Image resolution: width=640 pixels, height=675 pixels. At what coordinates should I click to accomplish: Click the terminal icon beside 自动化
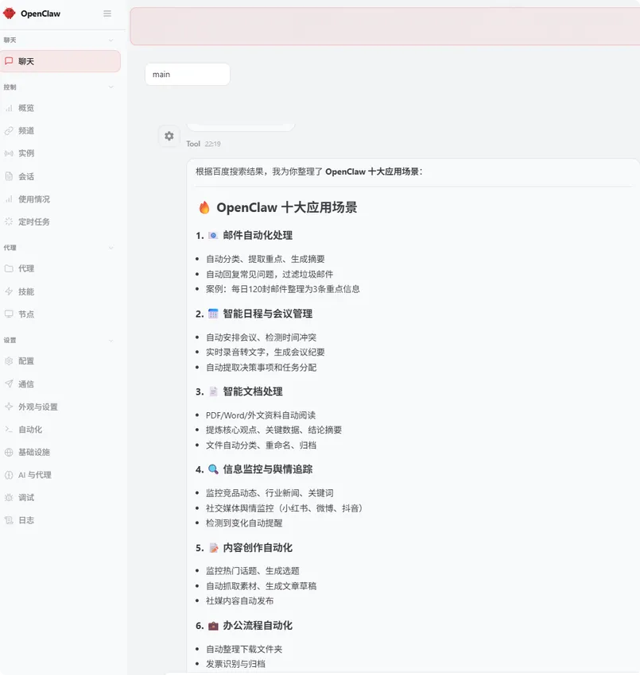[x=9, y=429]
